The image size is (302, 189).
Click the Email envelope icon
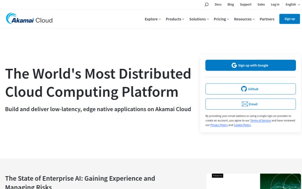pos(245,104)
